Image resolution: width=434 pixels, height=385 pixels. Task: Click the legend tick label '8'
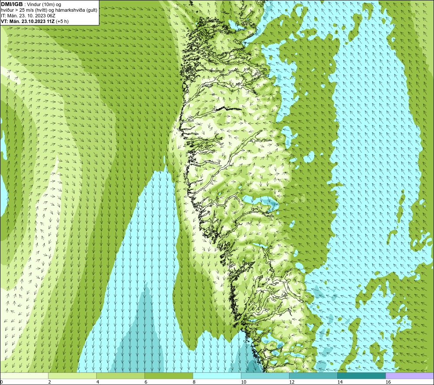(194, 382)
